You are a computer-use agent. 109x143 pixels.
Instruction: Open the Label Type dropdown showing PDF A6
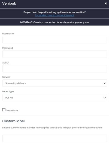55,98
